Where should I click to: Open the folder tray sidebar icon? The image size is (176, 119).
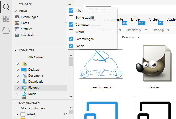tap(6, 31)
